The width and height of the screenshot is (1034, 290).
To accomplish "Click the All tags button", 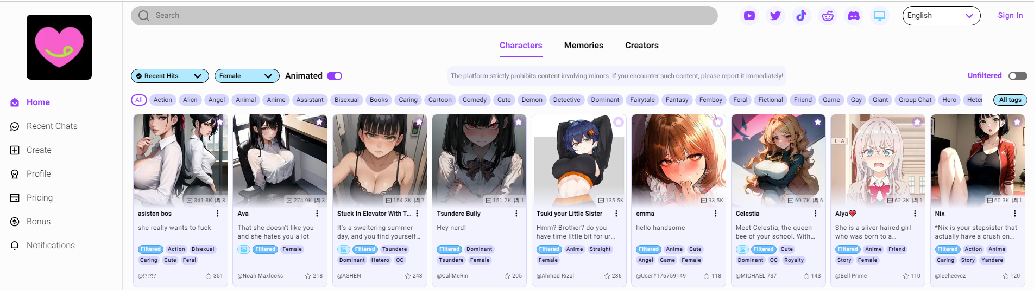I will coord(1010,100).
